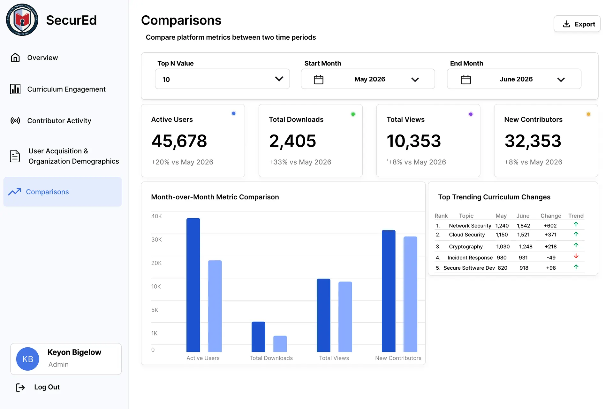Click the +33% vs May 2026 text

[300, 162]
